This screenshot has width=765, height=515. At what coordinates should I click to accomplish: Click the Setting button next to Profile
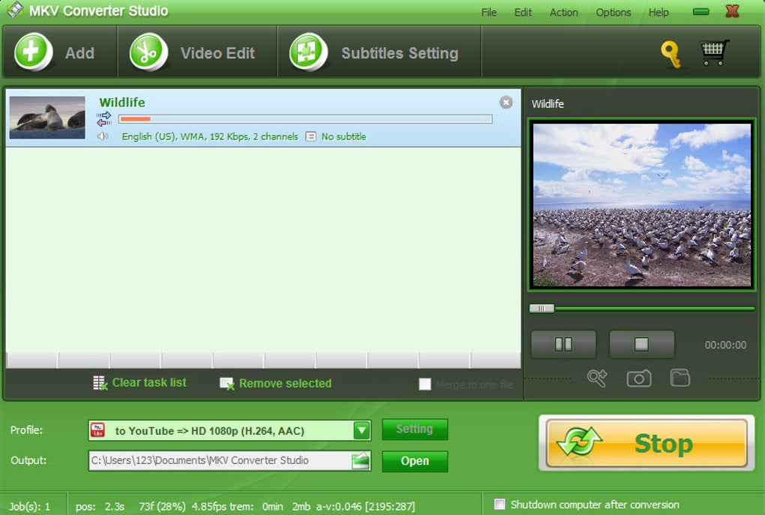coord(415,429)
